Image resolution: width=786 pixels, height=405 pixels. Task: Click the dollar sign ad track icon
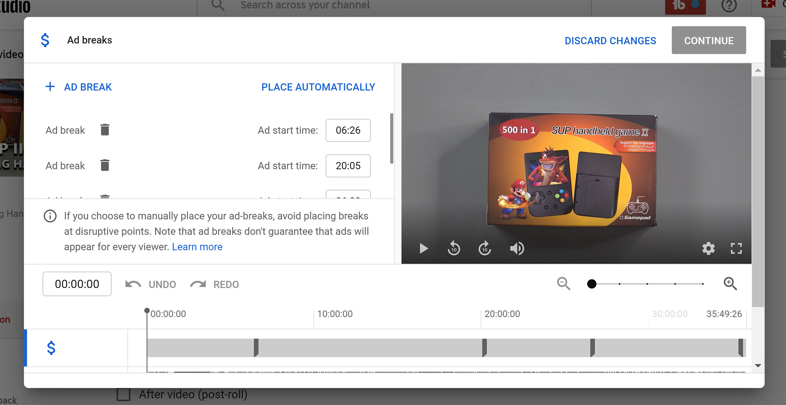coord(51,348)
